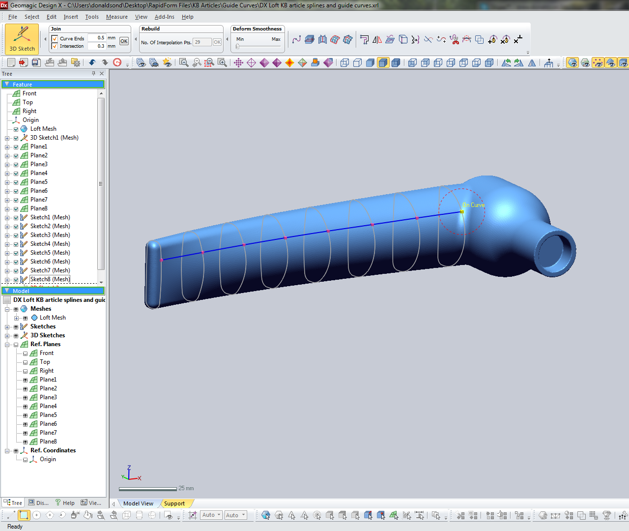Click the mirror curve icon
The image size is (629, 531).
pos(376,39)
